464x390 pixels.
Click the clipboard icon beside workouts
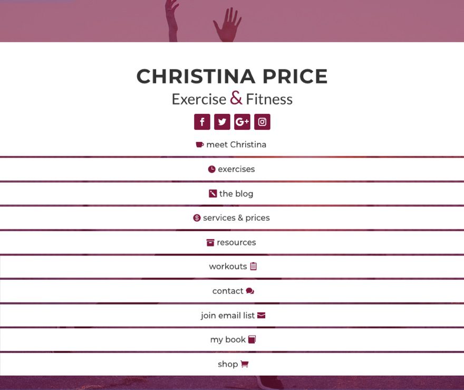253,267
